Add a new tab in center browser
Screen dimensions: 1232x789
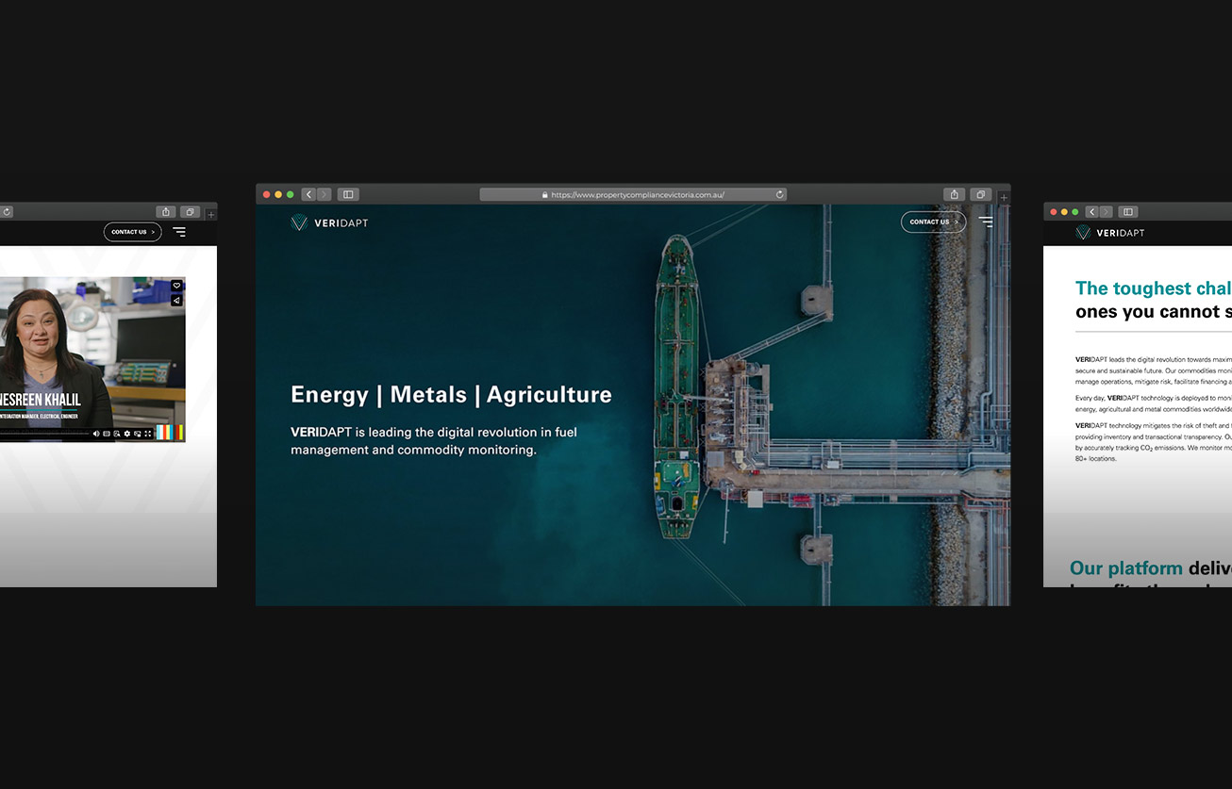tap(1004, 198)
